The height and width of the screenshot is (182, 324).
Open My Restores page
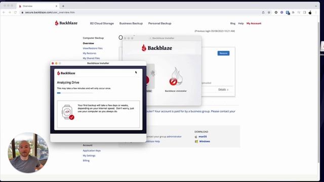pyautogui.click(x=90, y=53)
